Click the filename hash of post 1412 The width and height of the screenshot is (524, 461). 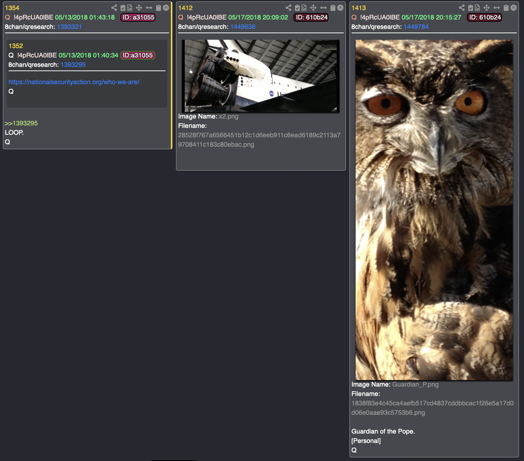(x=259, y=140)
